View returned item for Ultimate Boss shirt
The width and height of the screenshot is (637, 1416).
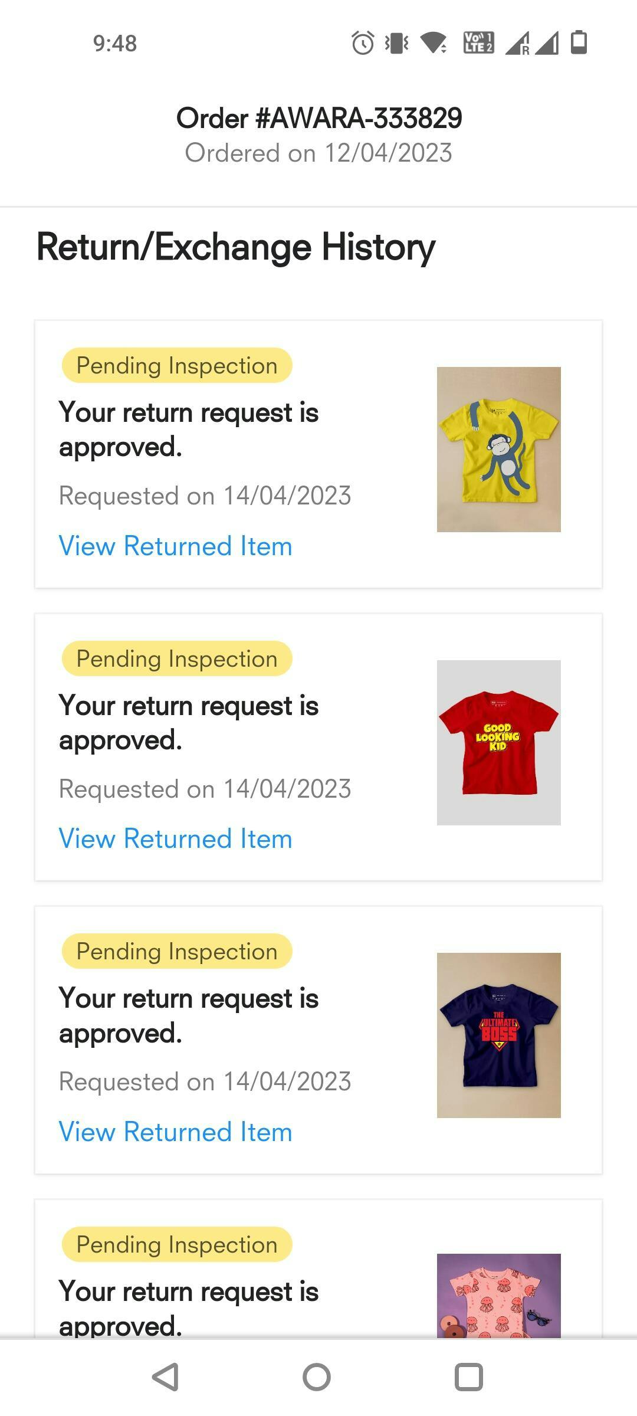coord(175,1132)
